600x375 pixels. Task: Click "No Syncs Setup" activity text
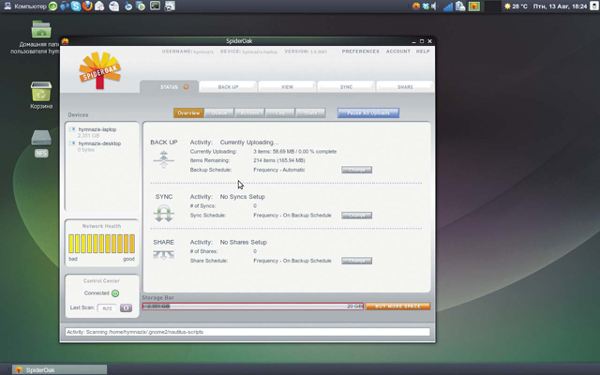(x=243, y=197)
